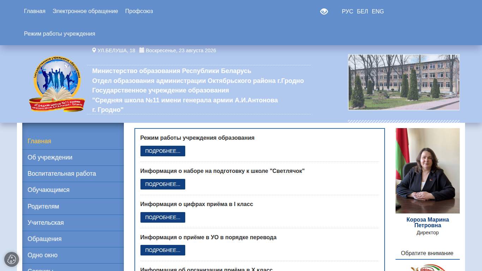Viewport: 482px width, 271px height.
Task: Expand the Родителям sidebar section
Action: point(73,206)
